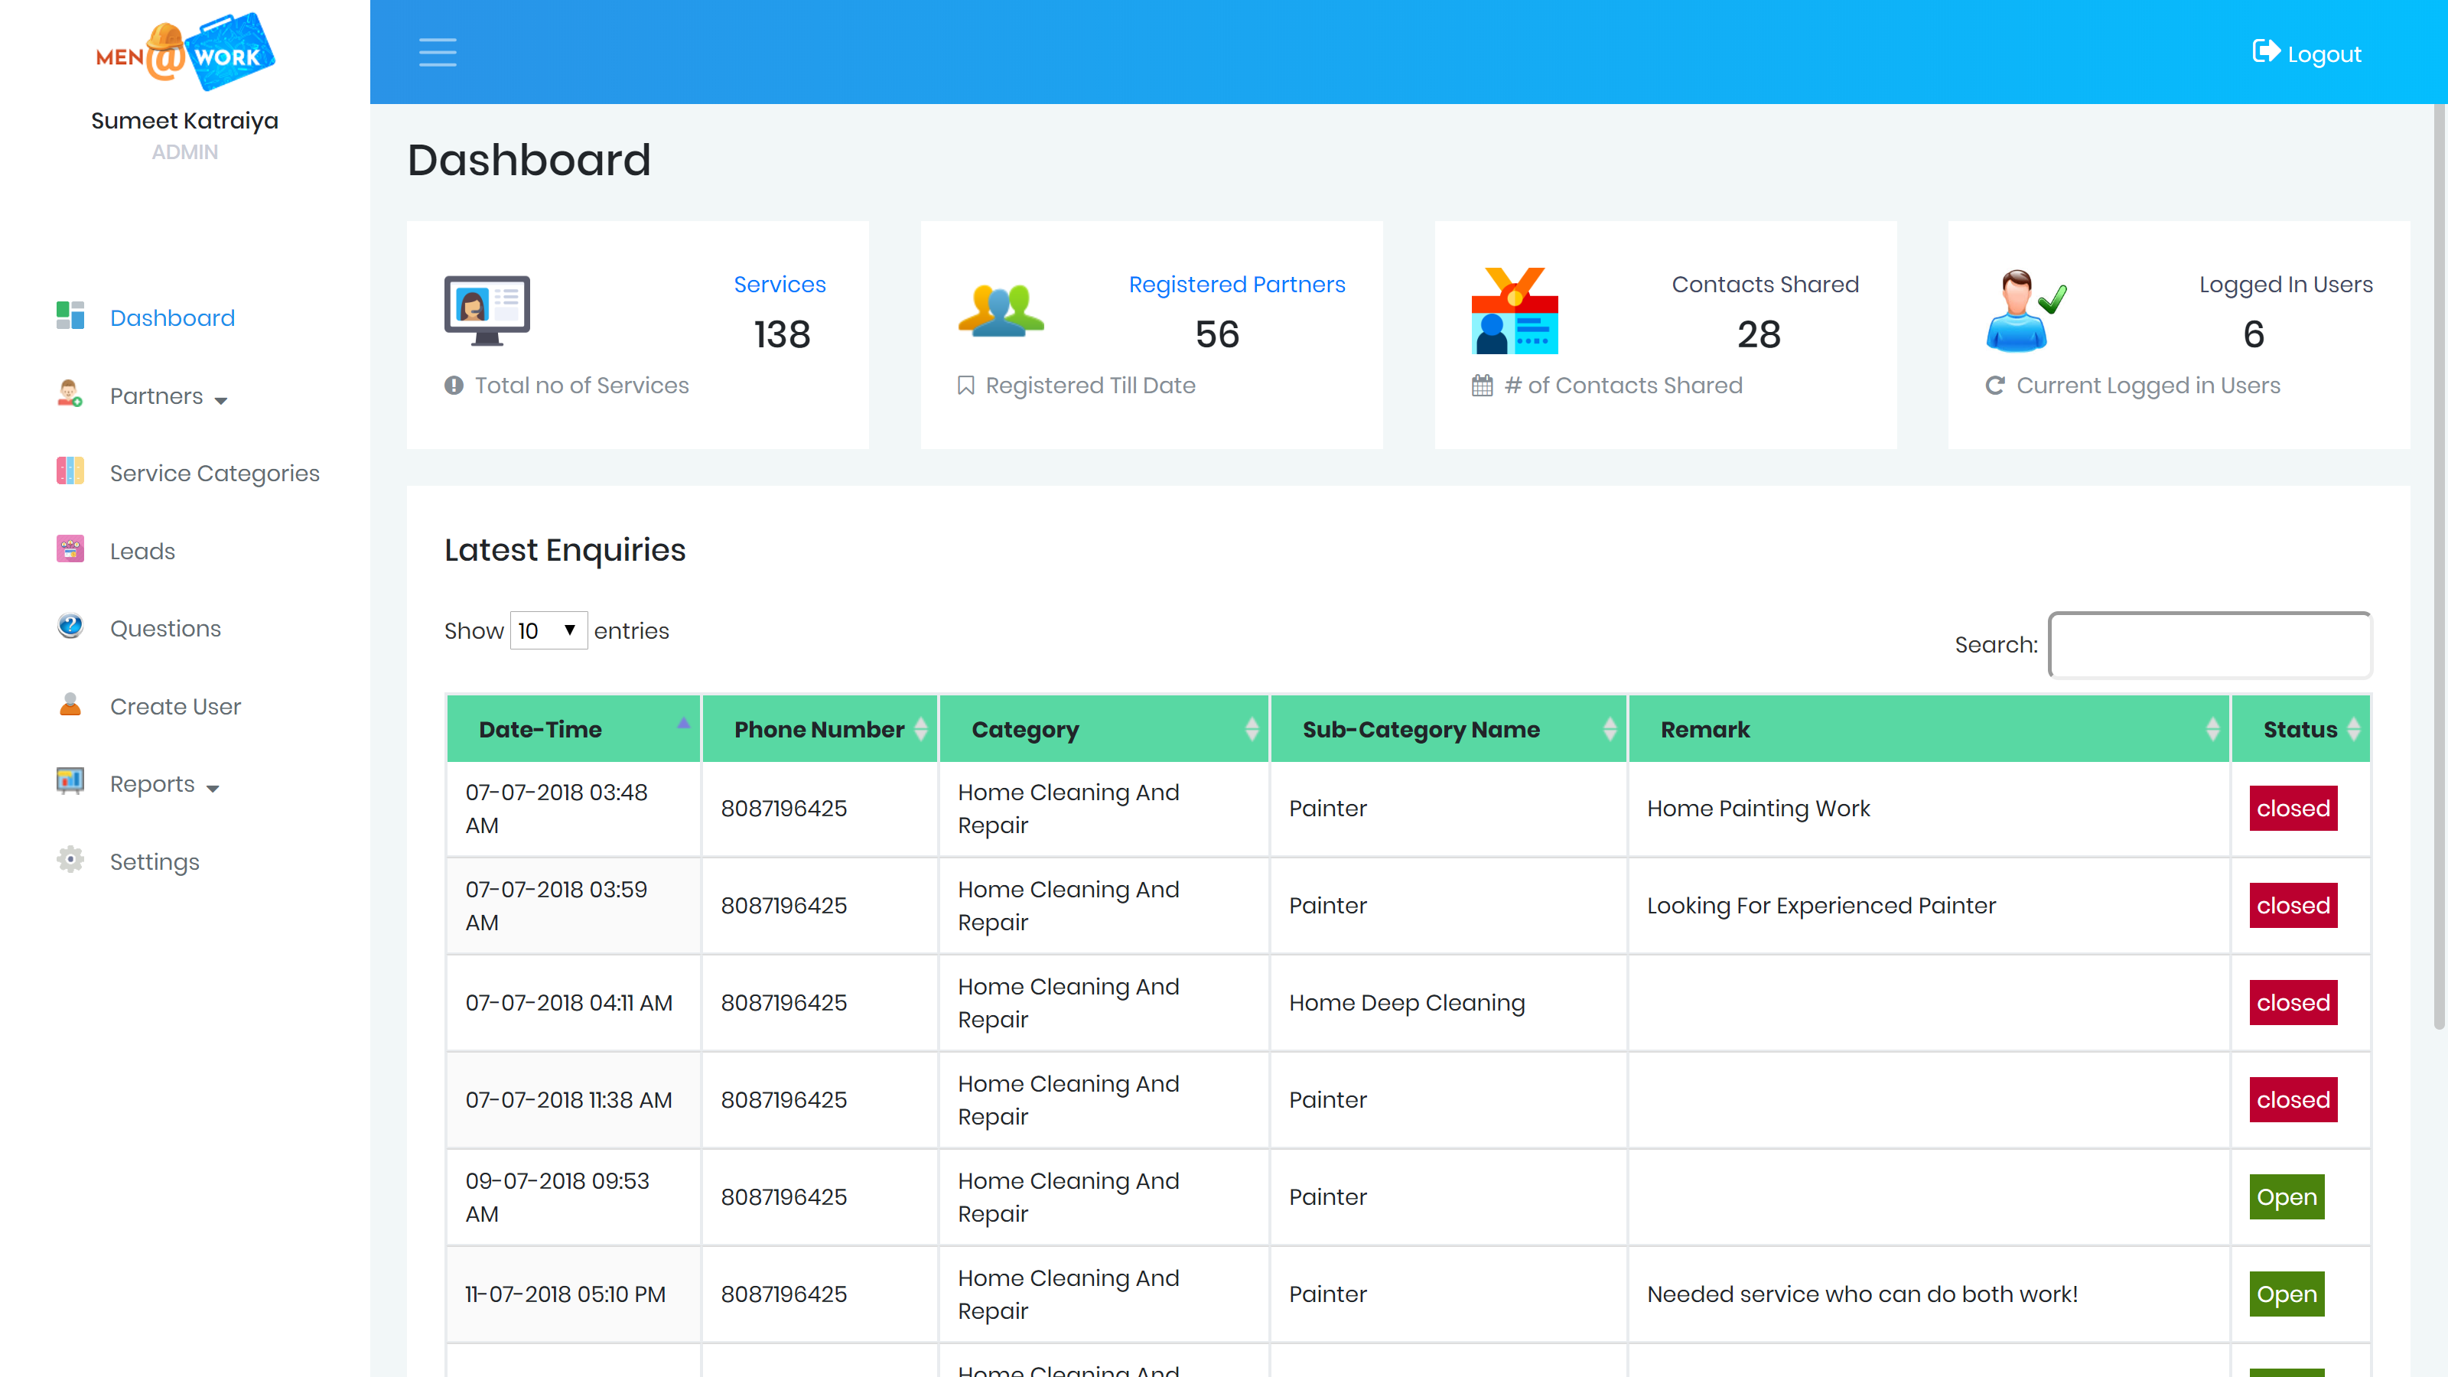
Task: Click the Men@Work logo
Action: click(x=185, y=52)
